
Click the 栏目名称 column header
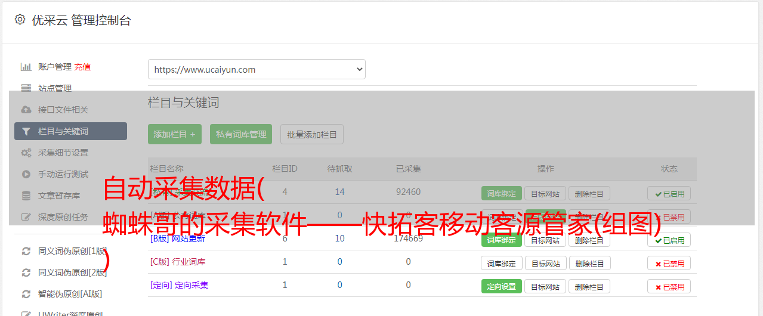(166, 169)
